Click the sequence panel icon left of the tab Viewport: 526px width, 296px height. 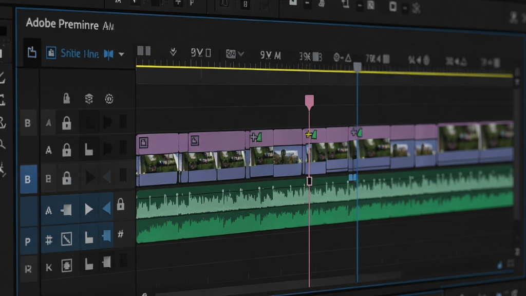pos(32,52)
